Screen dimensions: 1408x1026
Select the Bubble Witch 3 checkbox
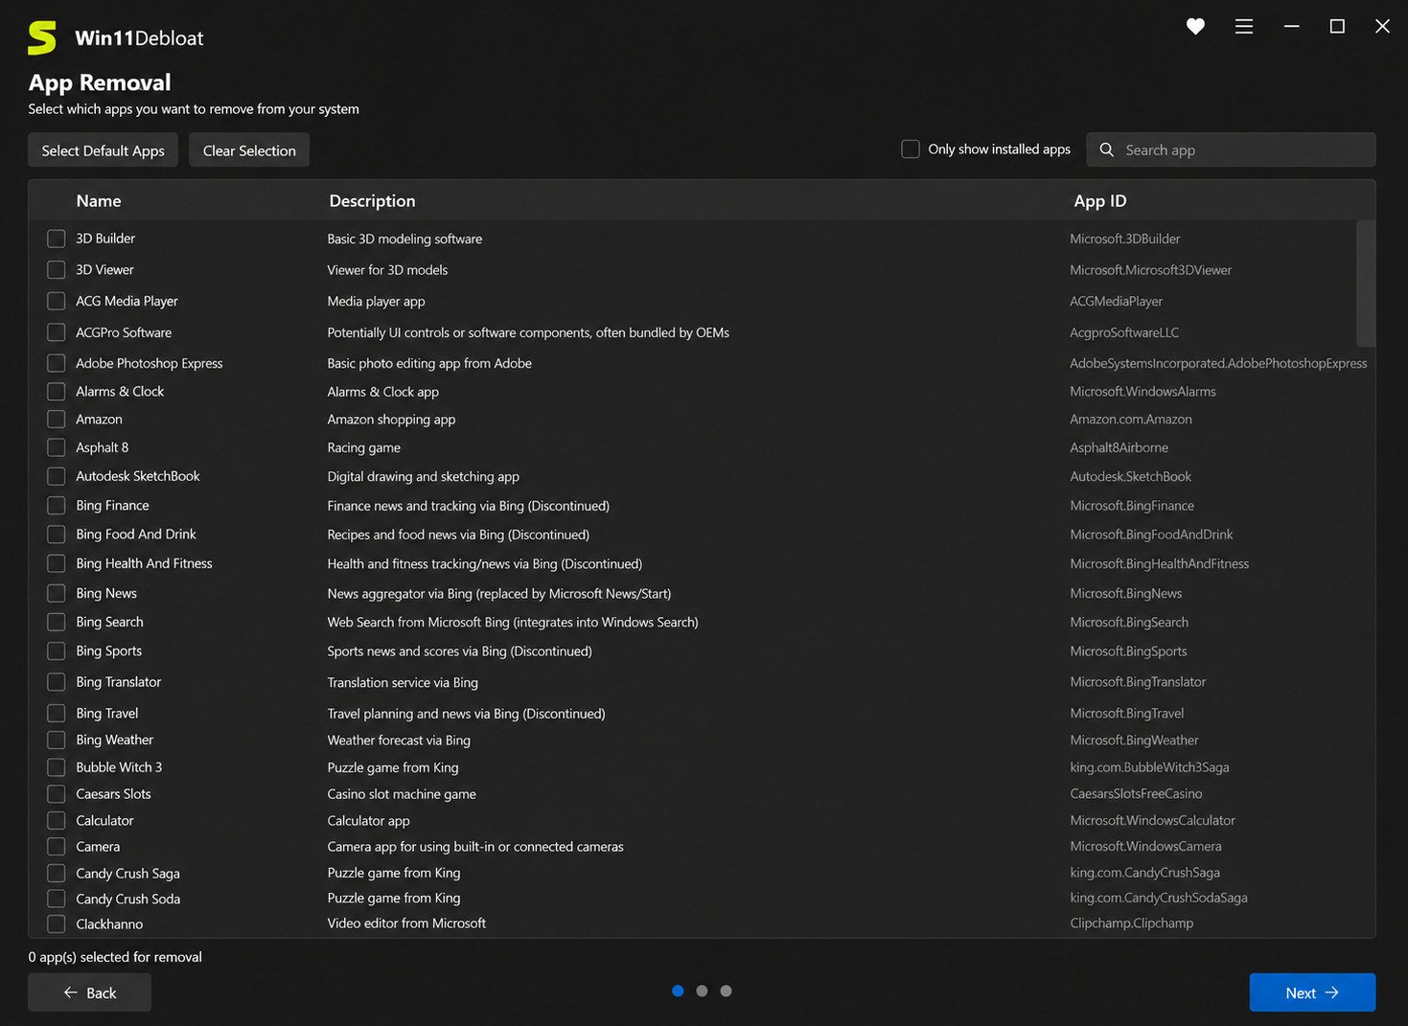tap(57, 767)
